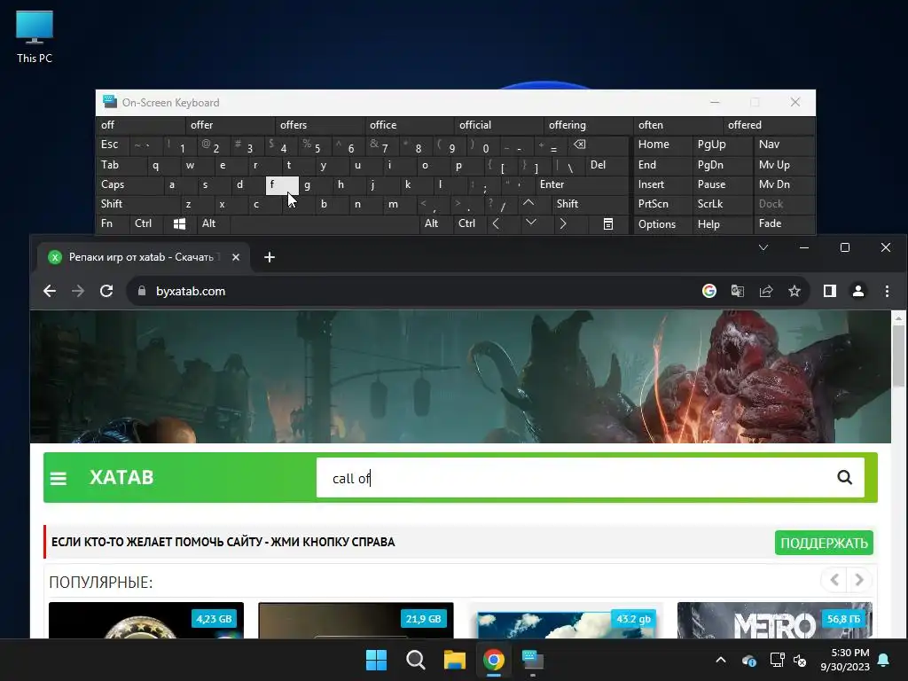Show hidden system tray icons
The height and width of the screenshot is (681, 908).
[721, 660]
